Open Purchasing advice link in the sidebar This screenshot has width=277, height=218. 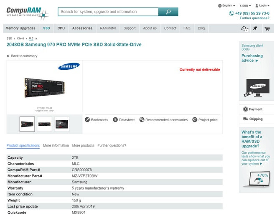[x=252, y=58]
